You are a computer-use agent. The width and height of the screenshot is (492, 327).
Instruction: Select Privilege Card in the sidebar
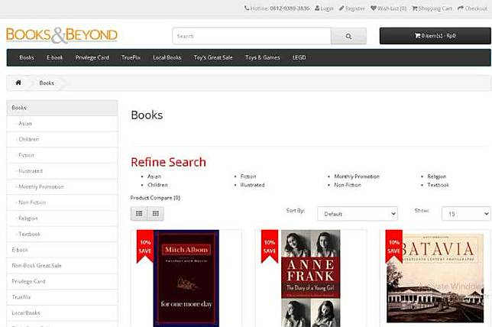pyautogui.click(x=62, y=281)
